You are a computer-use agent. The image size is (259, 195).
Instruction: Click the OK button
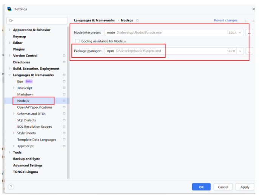click(201, 187)
